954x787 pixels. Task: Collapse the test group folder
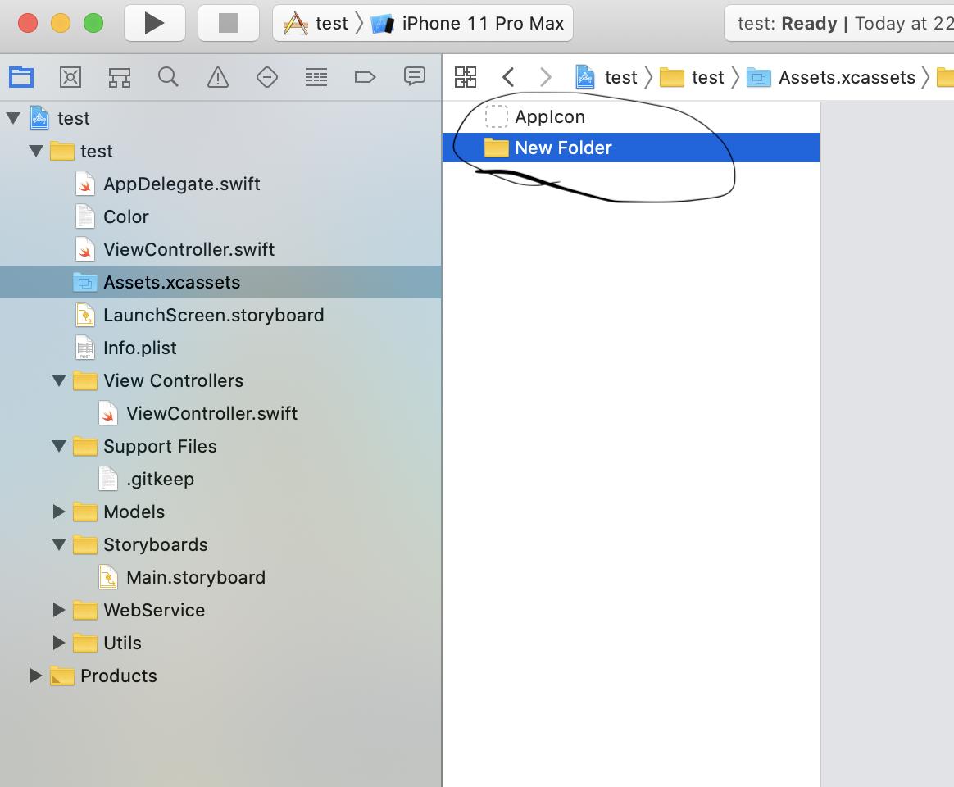click(37, 151)
